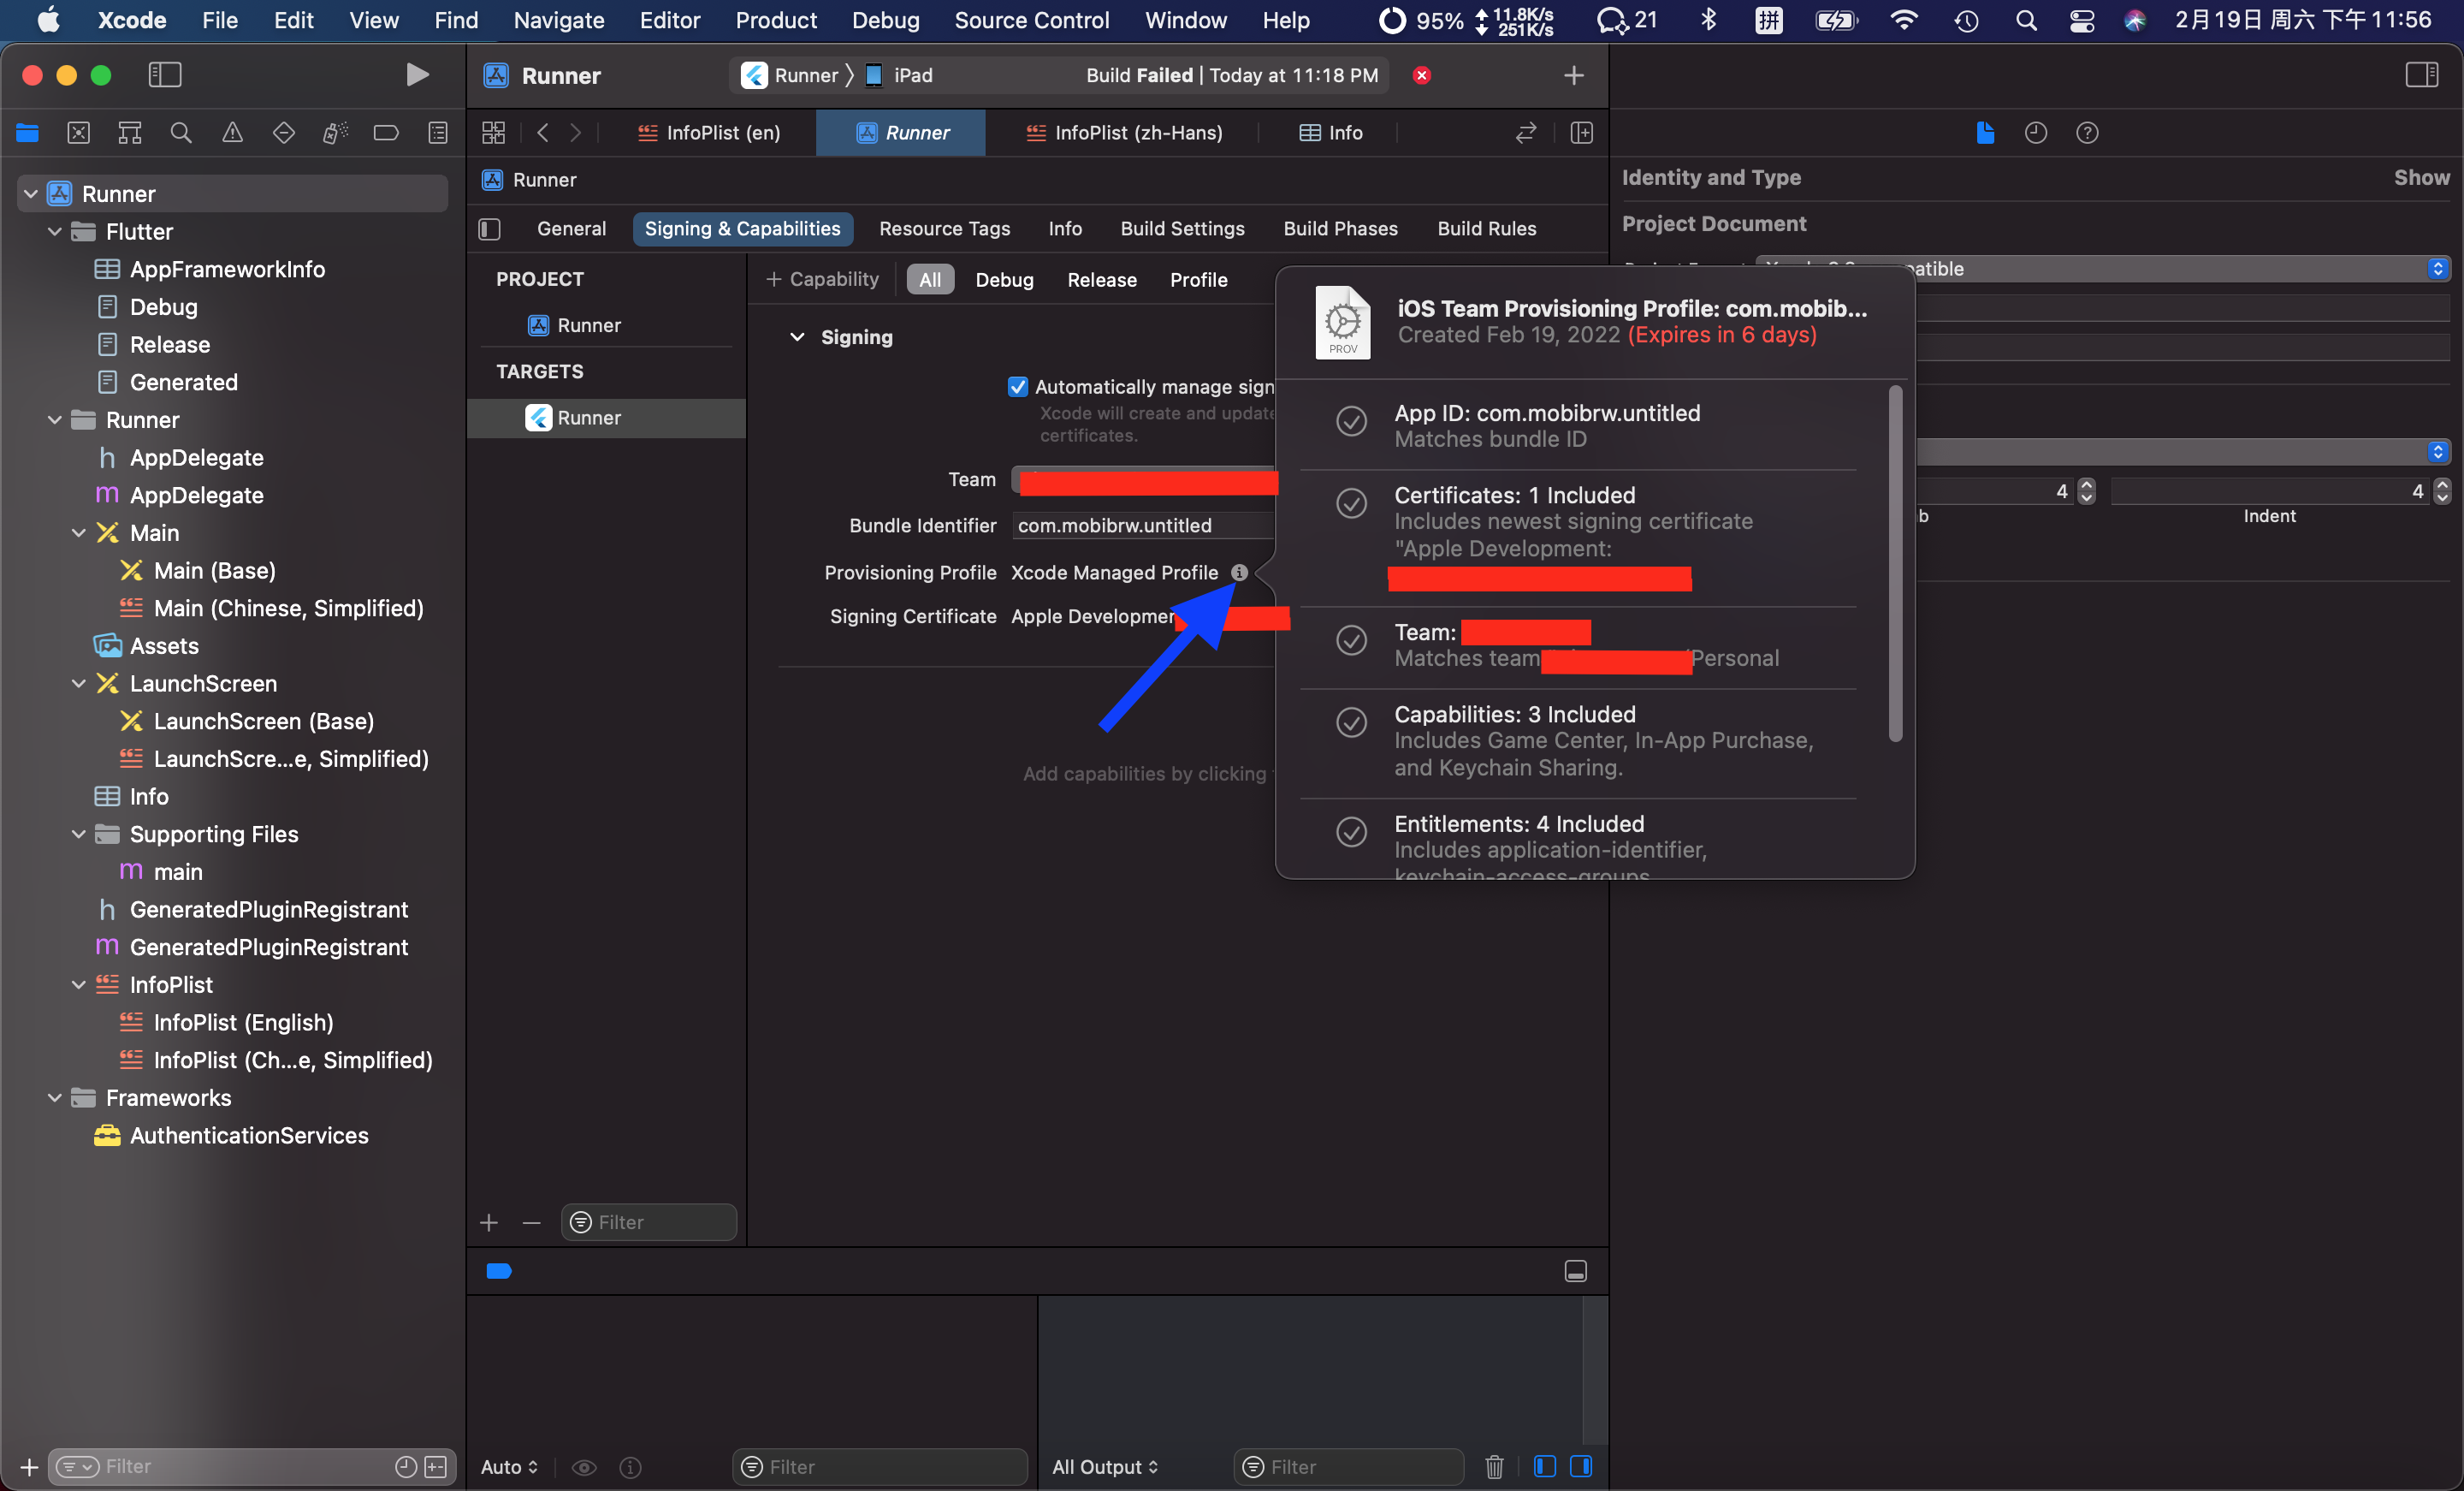This screenshot has width=2464, height=1491.
Task: Toggle the inspector panel at top right
Action: (2421, 75)
